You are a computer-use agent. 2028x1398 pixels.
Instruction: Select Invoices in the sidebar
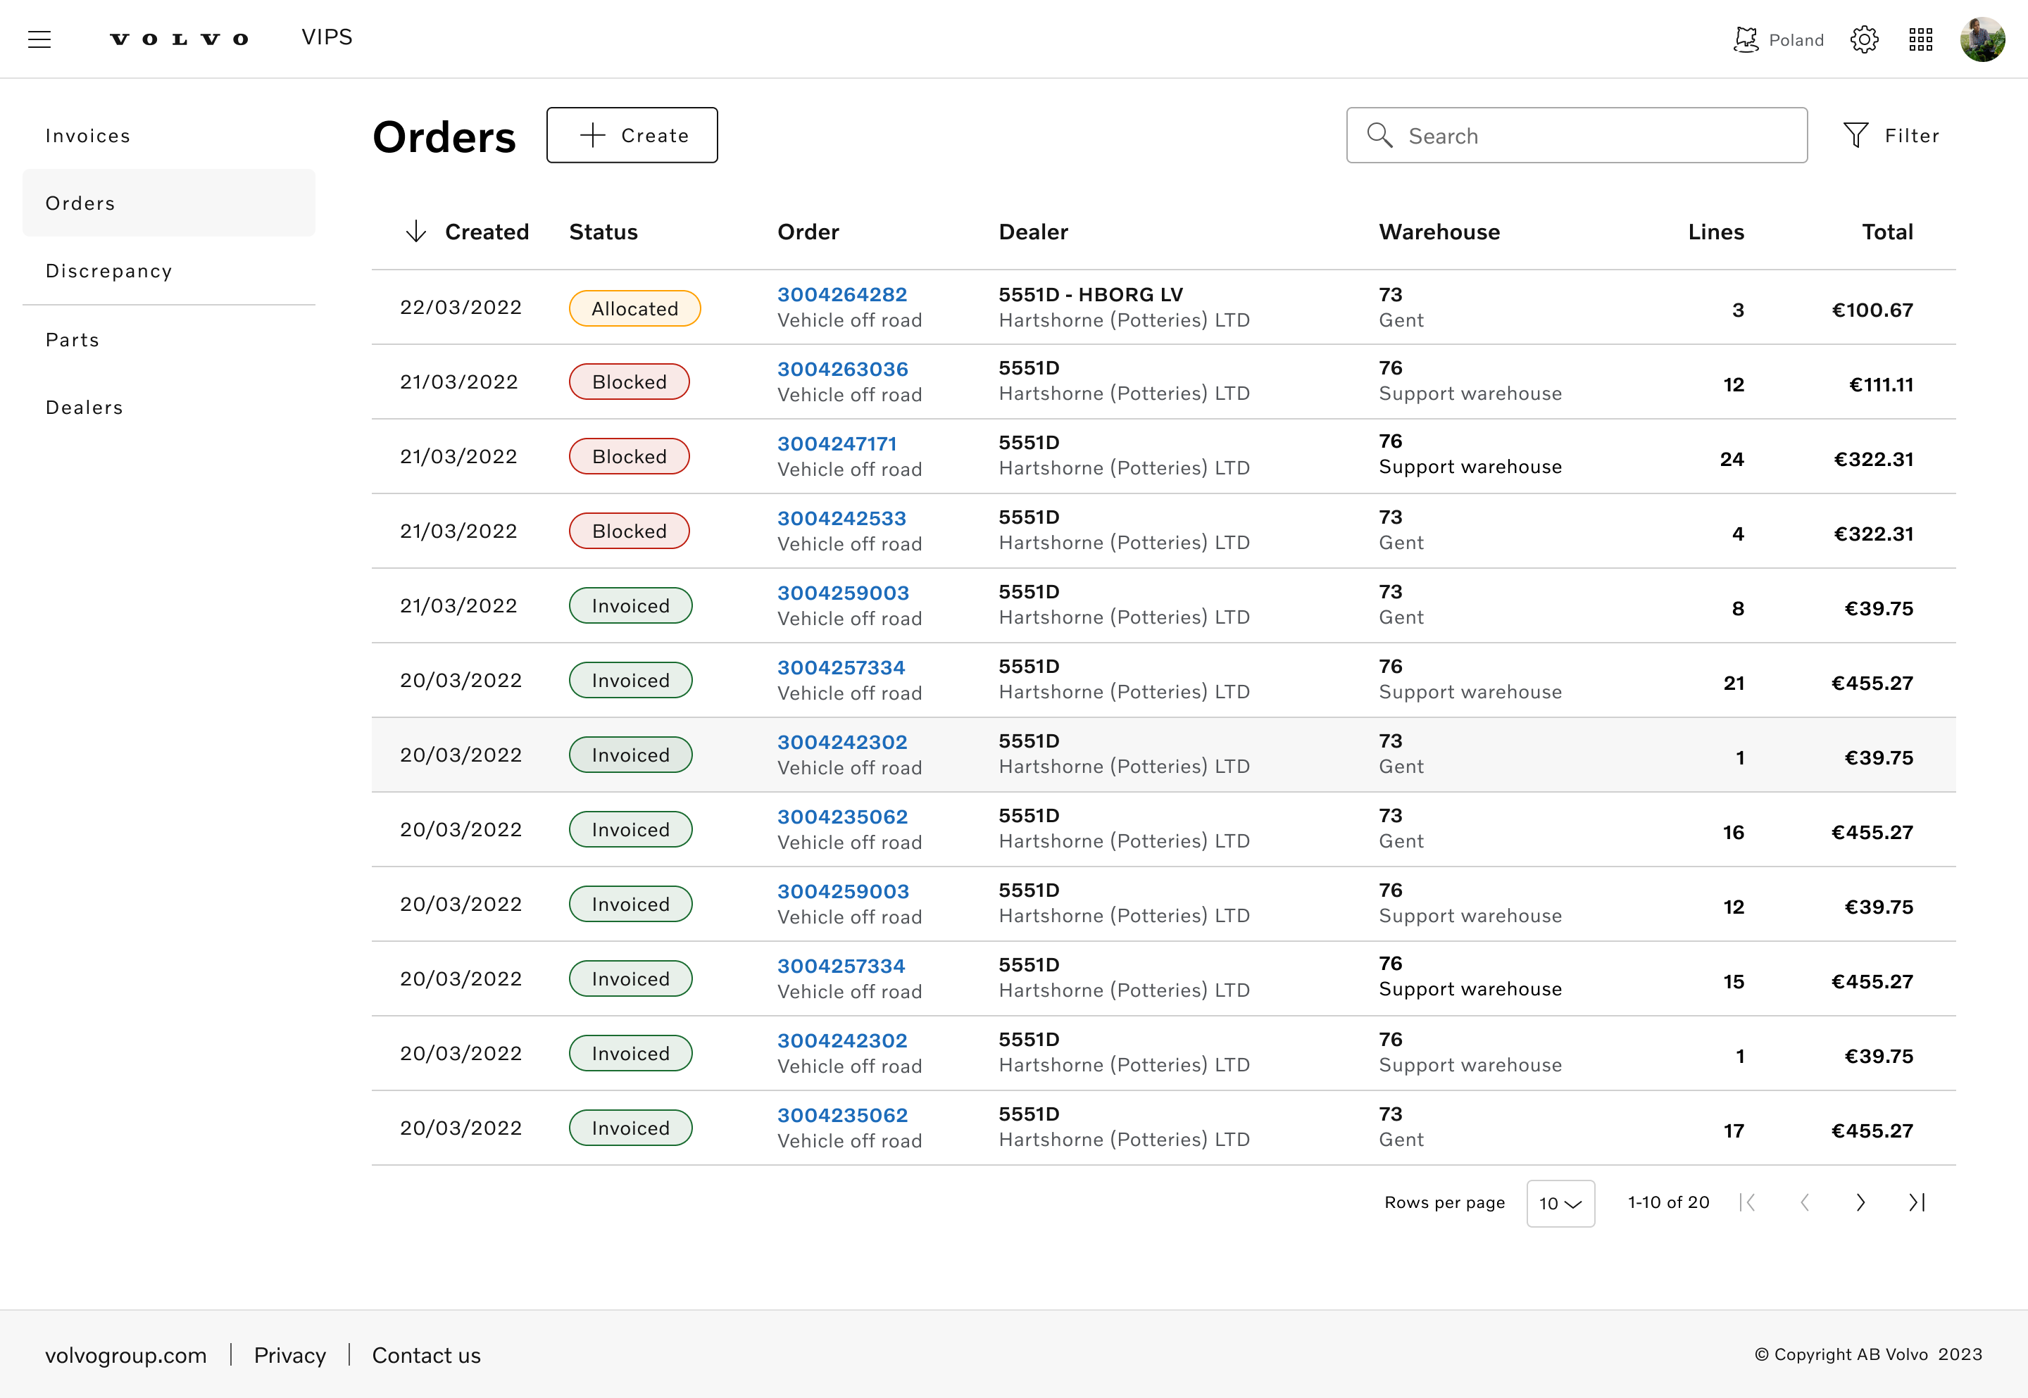pos(169,136)
